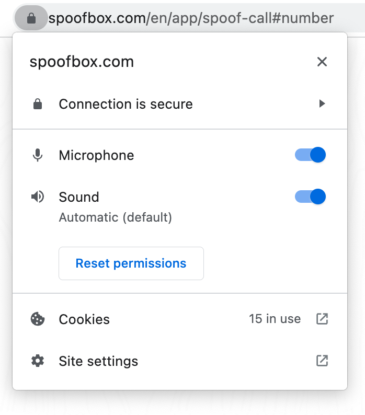This screenshot has width=365, height=415.
Task: Click the microphone icon
Action: [x=37, y=155]
